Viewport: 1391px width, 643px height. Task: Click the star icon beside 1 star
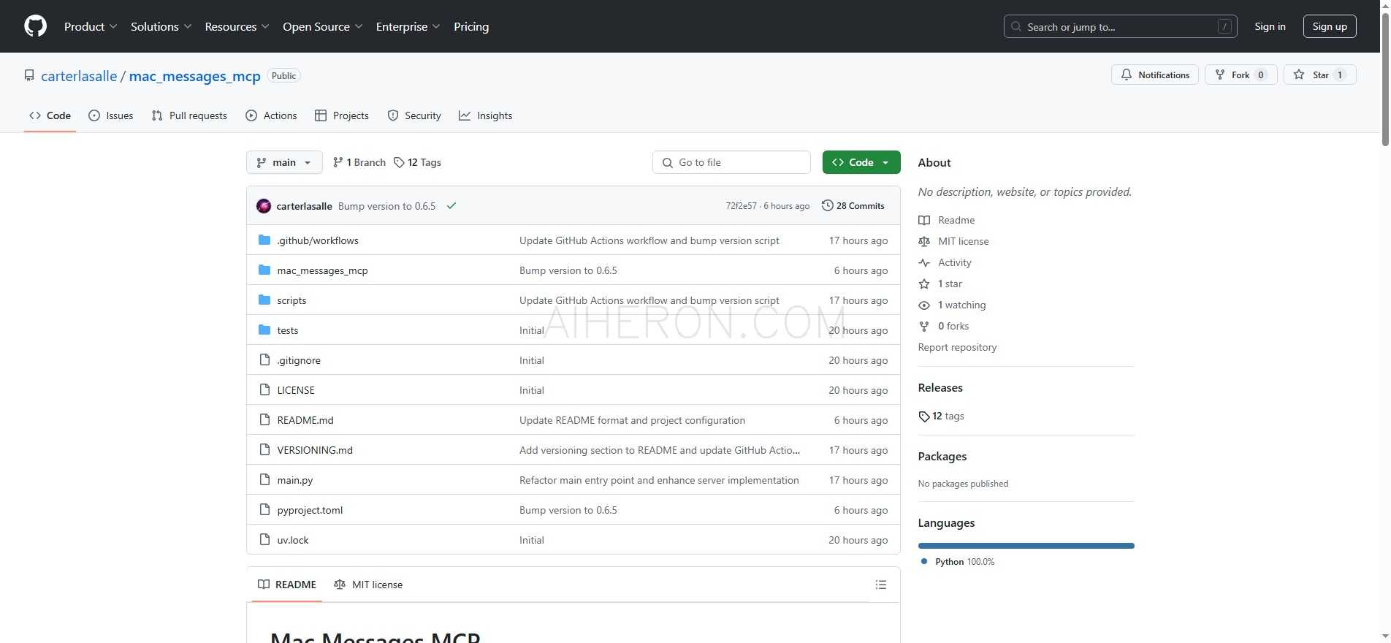point(924,284)
